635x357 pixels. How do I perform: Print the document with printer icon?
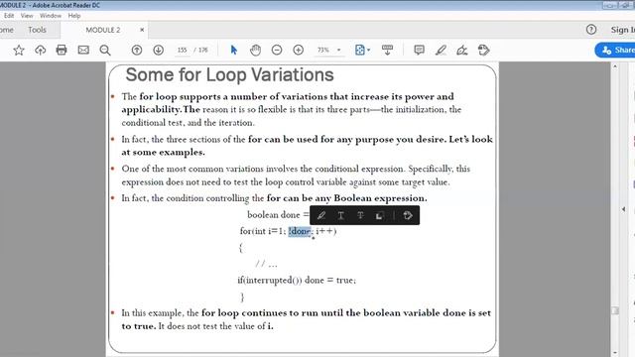62,50
